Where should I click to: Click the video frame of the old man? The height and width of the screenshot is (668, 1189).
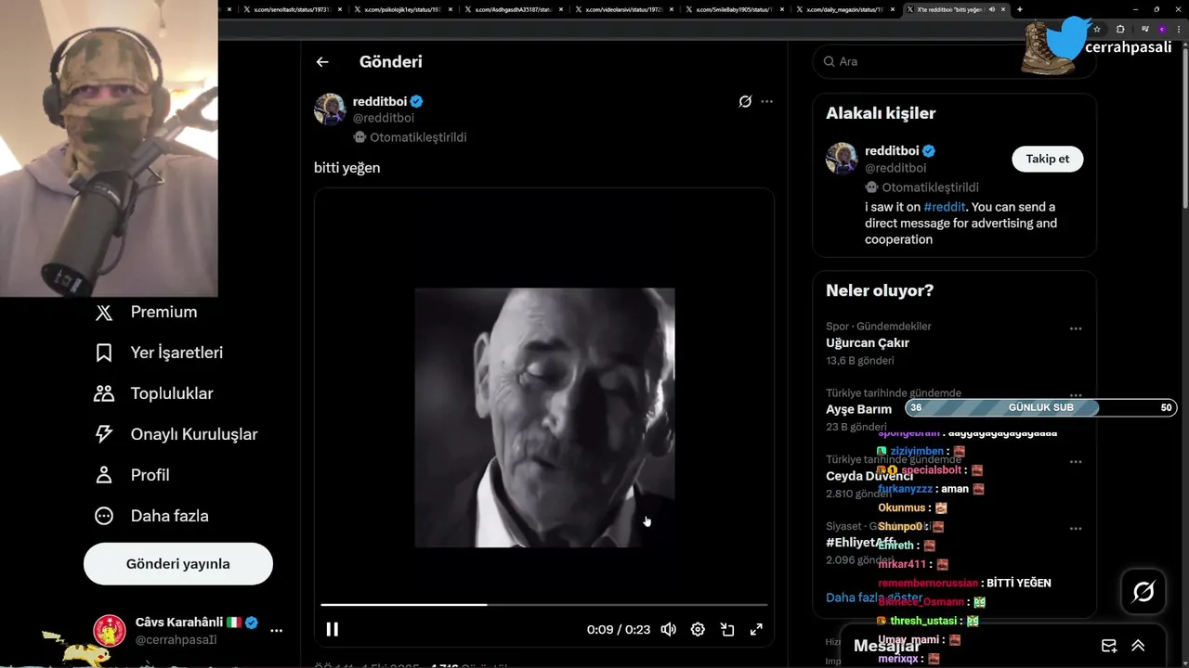[544, 417]
